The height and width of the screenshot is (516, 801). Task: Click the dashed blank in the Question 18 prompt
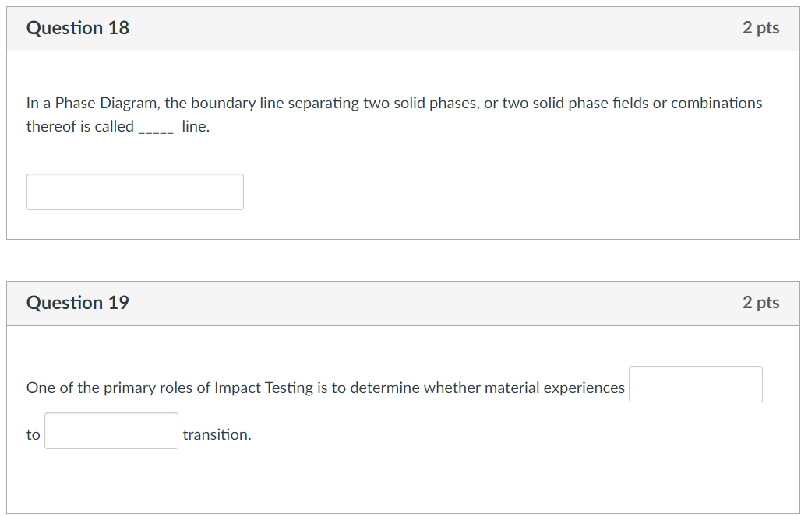tap(157, 128)
